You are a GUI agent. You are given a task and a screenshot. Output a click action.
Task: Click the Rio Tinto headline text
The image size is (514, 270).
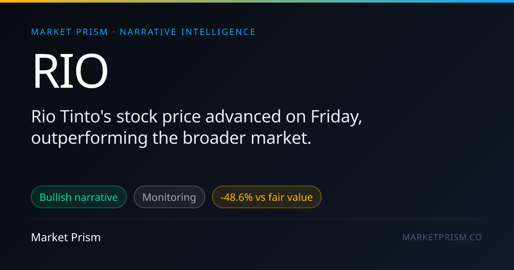(x=197, y=127)
